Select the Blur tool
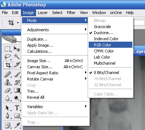Screen dimensions: 145x130 [x=8, y=98]
